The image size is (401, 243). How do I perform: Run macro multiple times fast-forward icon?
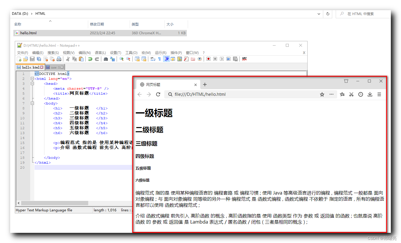click(x=228, y=59)
